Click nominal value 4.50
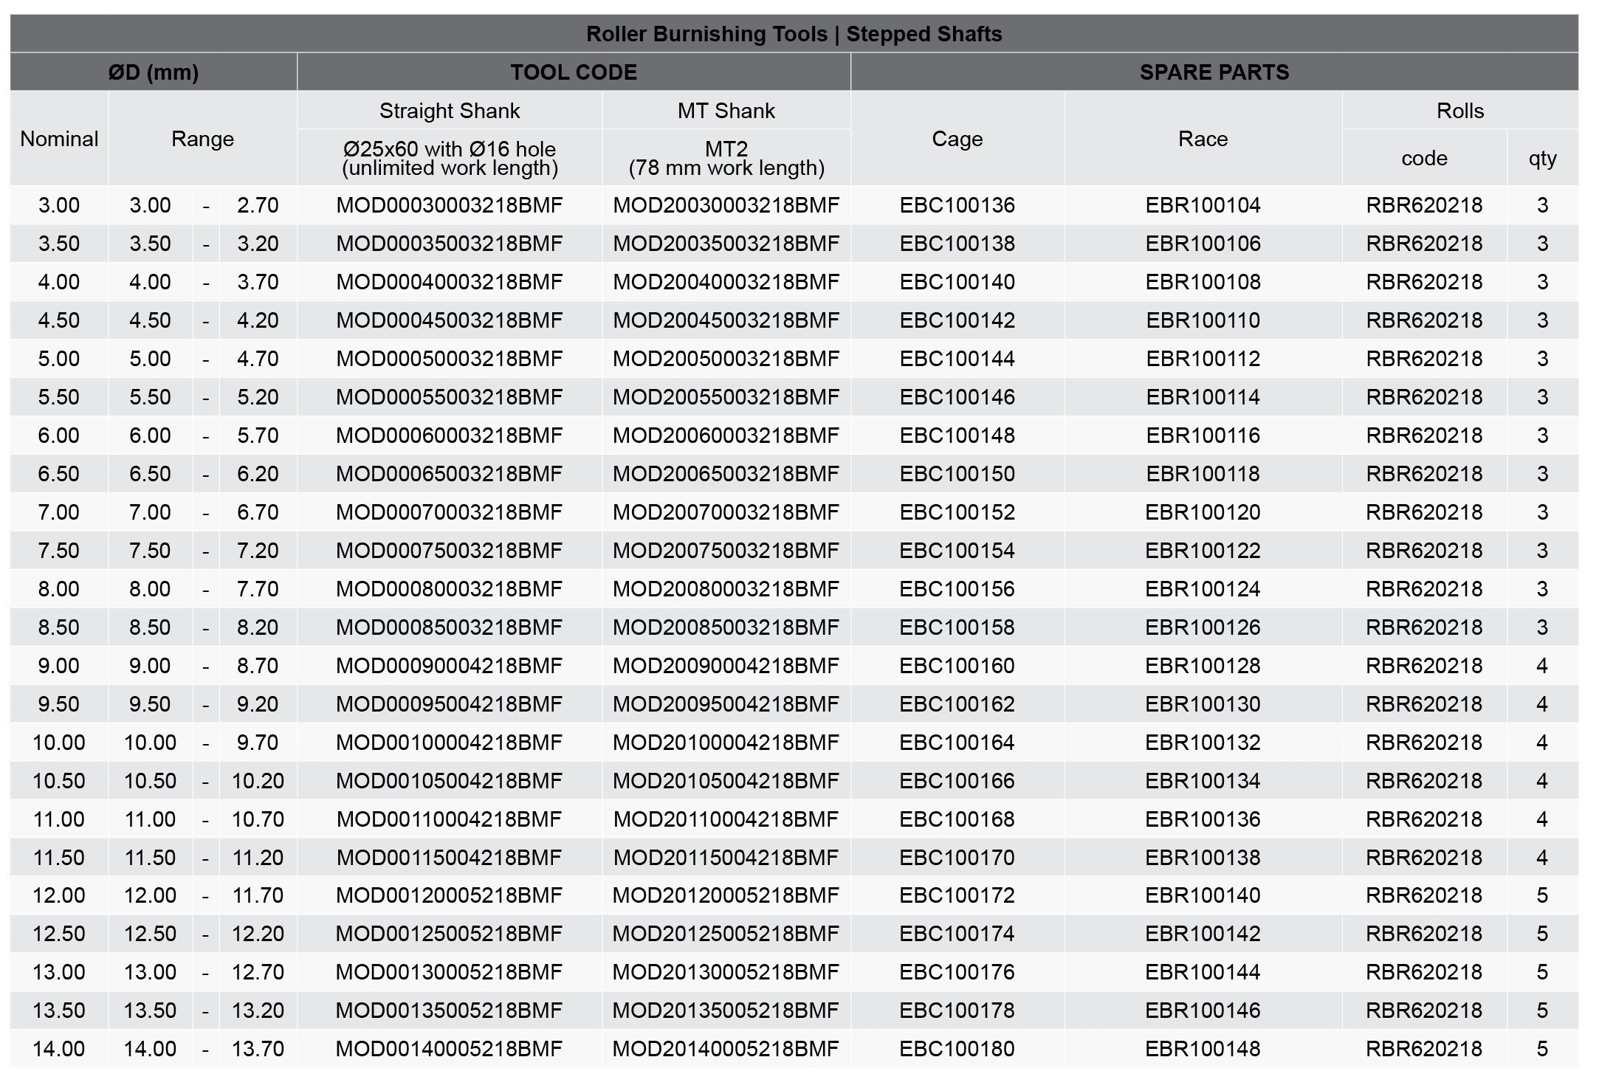This screenshot has height=1088, width=1599. click(x=59, y=320)
